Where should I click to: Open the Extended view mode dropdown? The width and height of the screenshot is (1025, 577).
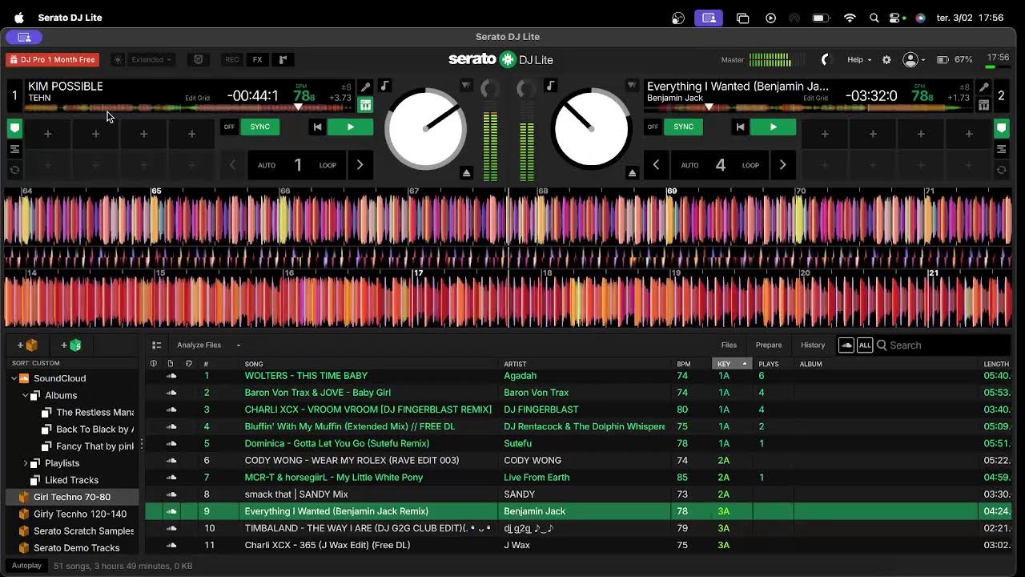tap(151, 60)
